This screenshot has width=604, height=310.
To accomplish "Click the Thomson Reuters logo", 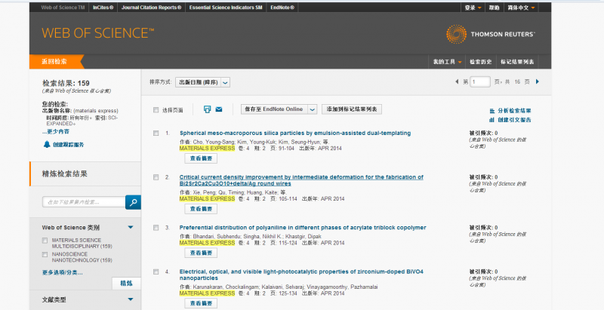I will tap(490, 34).
